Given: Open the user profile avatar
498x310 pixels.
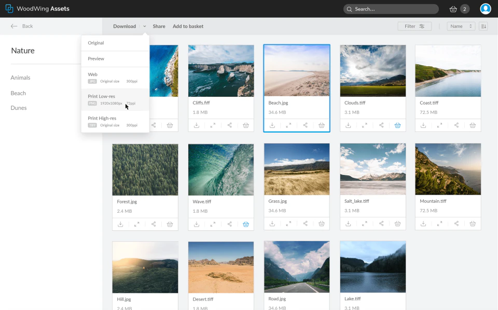Looking at the screenshot, I should (x=485, y=9).
